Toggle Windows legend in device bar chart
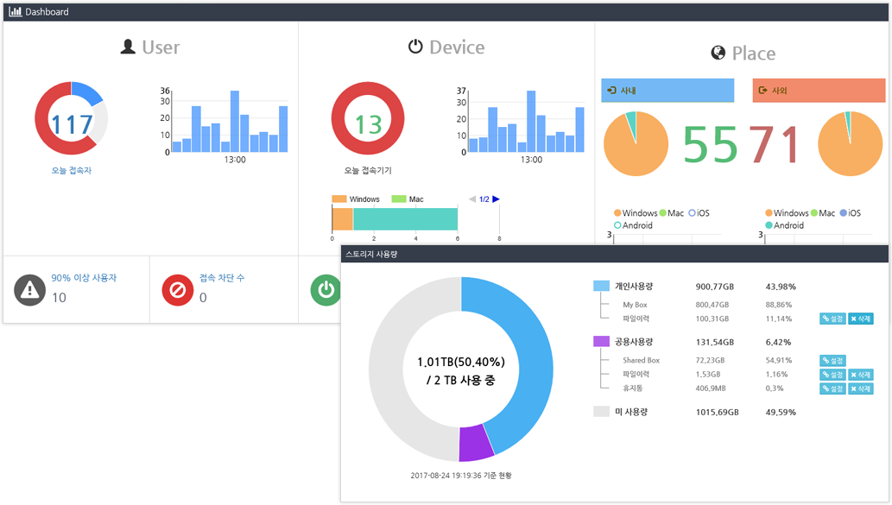This screenshot has width=892, height=505. tap(356, 199)
